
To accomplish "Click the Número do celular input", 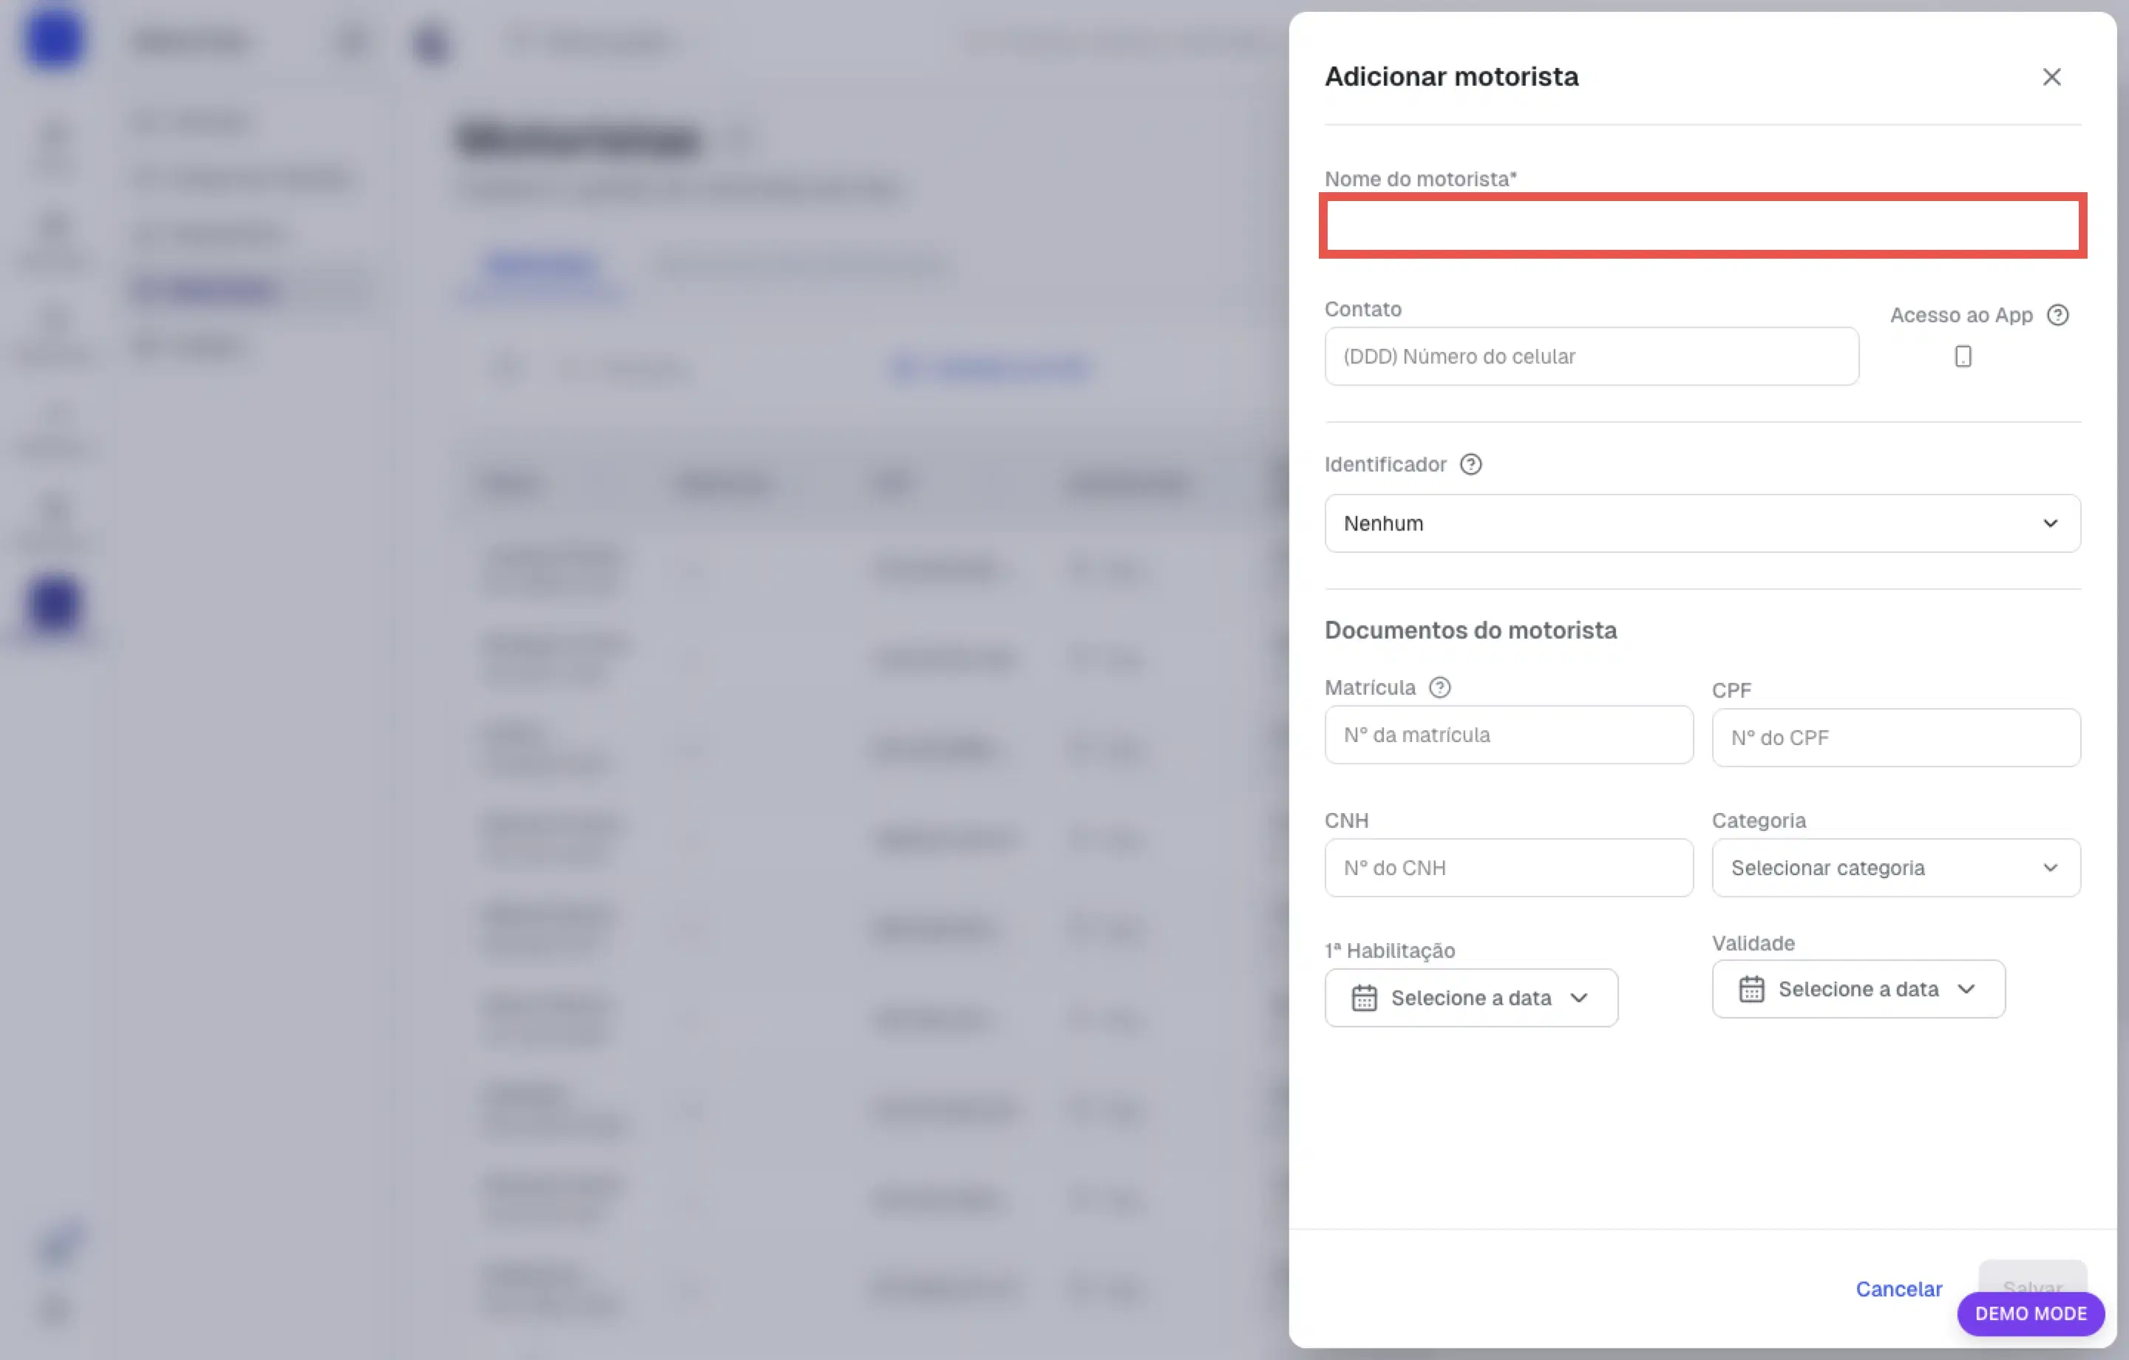I will [x=1591, y=356].
